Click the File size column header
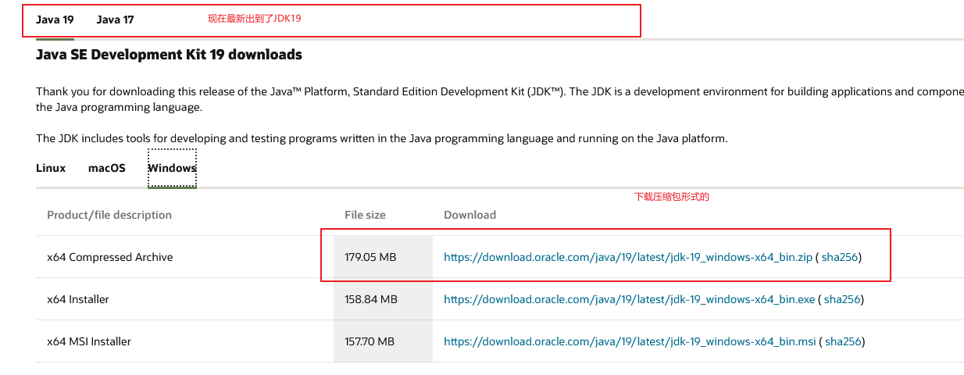This screenshot has height=375, width=964. click(x=365, y=215)
